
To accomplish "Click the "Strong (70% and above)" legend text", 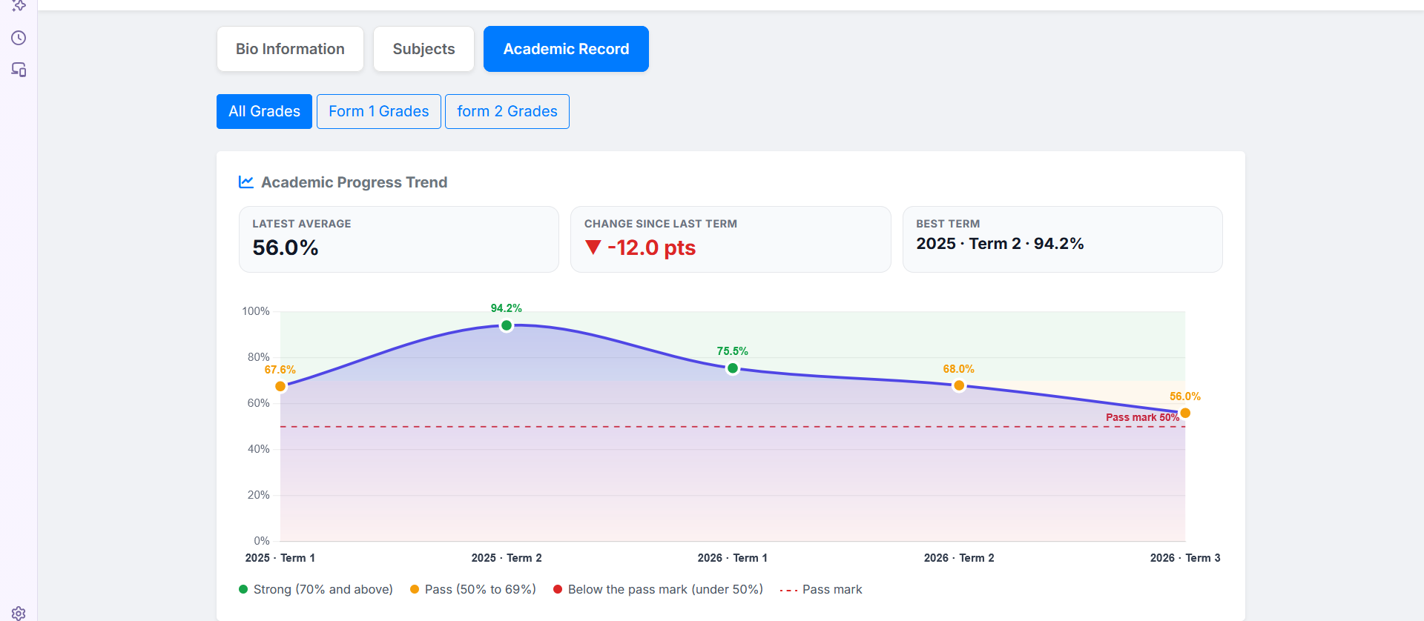I will [323, 589].
